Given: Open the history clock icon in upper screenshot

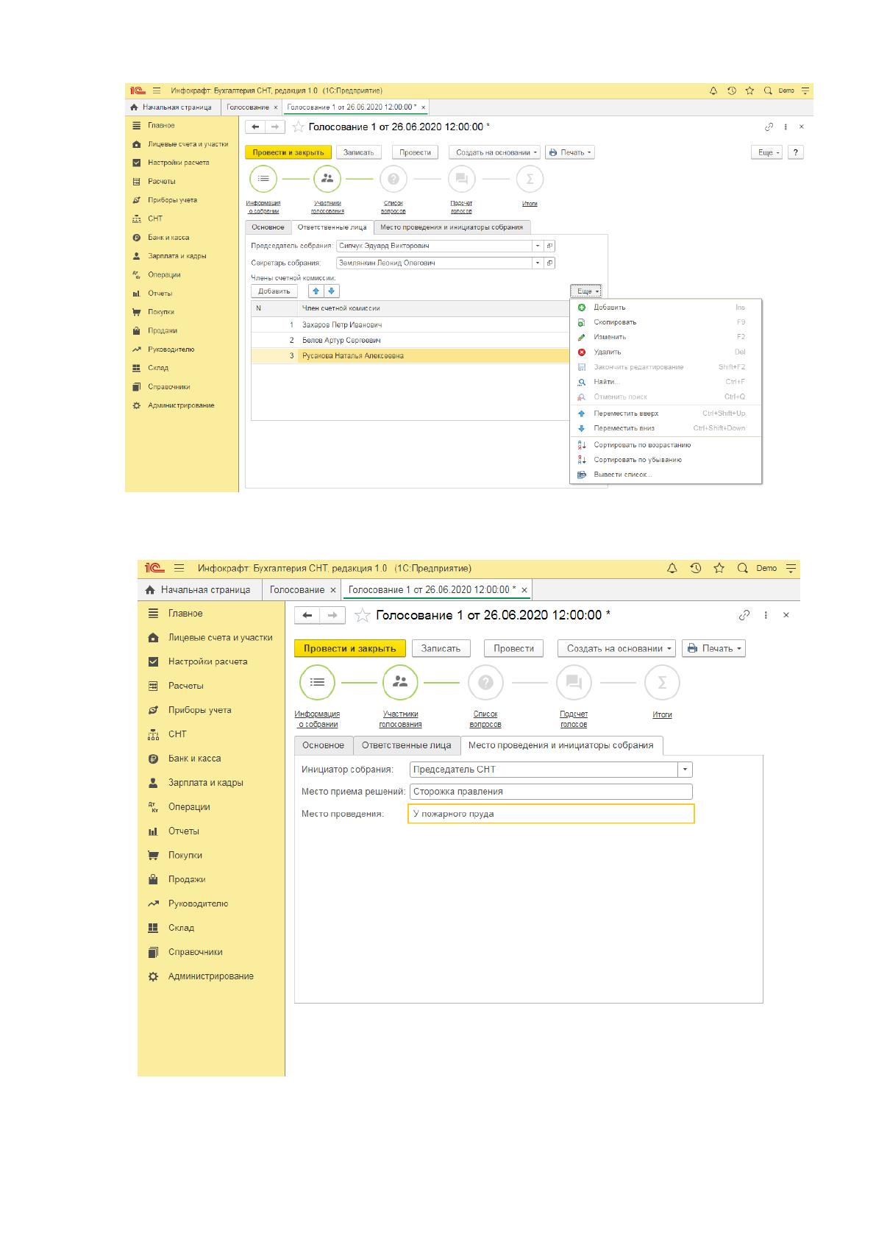Looking at the screenshot, I should tap(731, 90).
